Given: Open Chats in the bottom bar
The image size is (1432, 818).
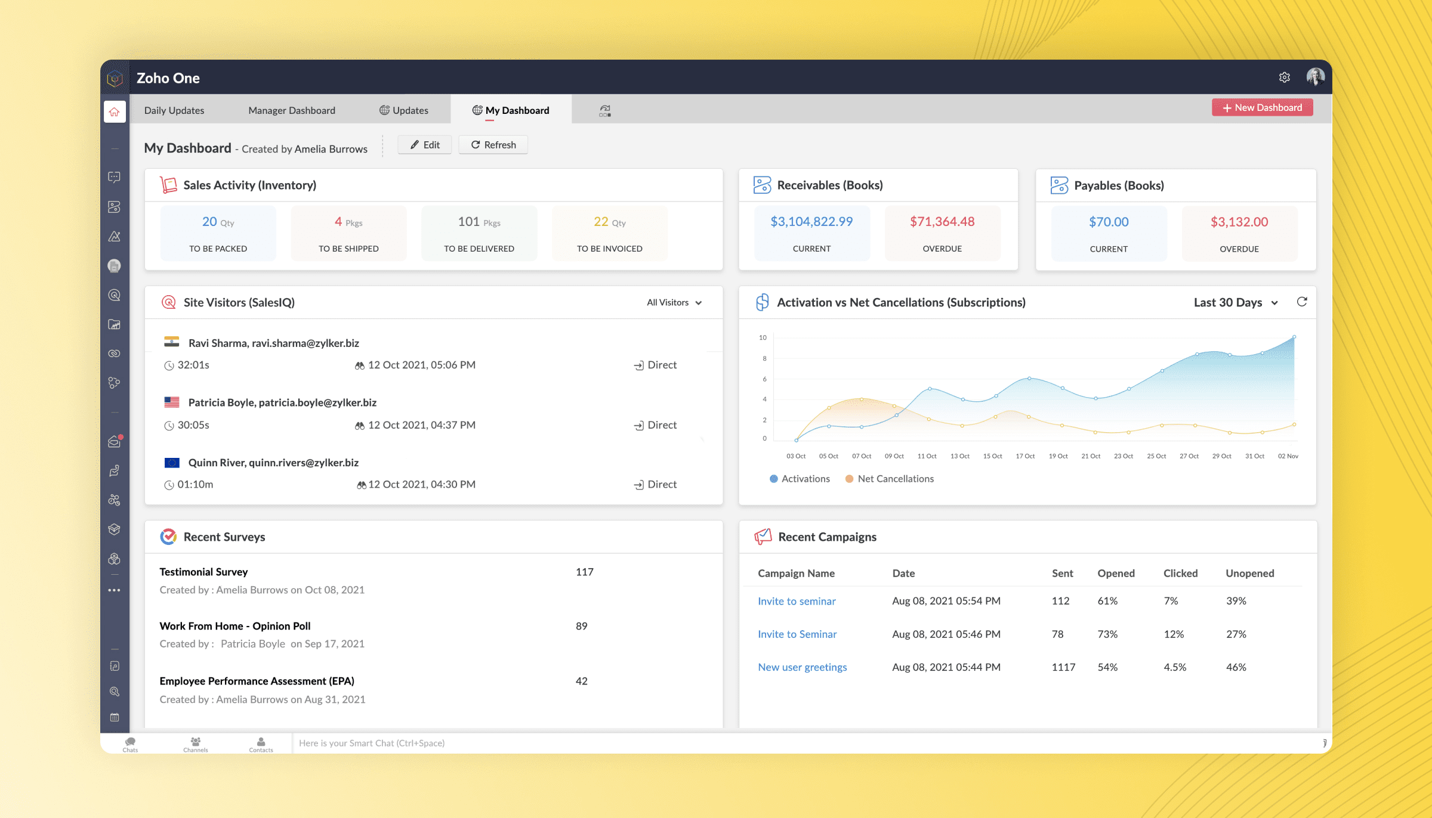Looking at the screenshot, I should (x=130, y=744).
